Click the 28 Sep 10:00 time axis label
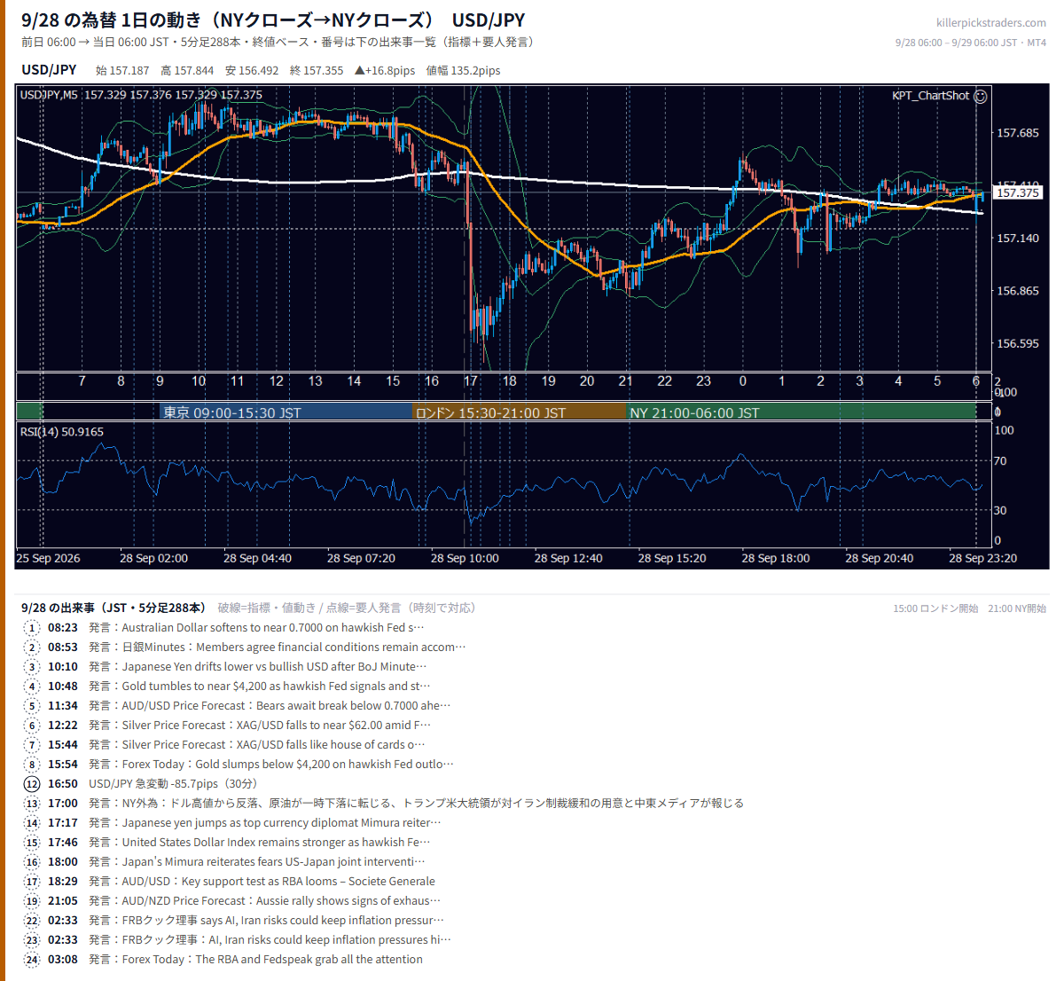Image resolution: width=1064 pixels, height=981 pixels. (465, 559)
